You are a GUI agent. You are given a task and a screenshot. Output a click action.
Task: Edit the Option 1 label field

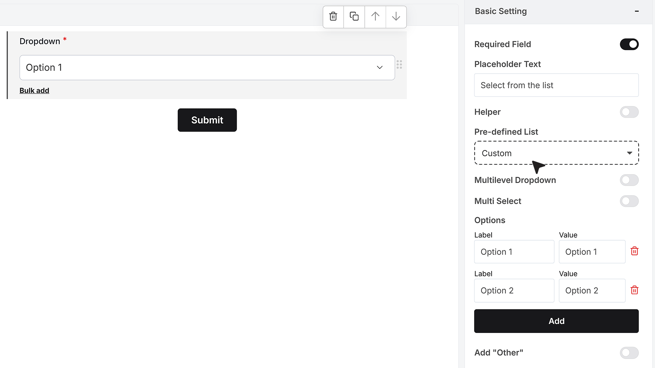(514, 252)
